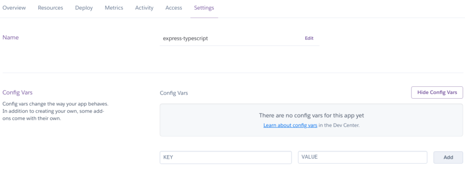Click the 'in the Dev Center' text
Image resolution: width=465 pixels, height=185 pixels.
(339, 125)
